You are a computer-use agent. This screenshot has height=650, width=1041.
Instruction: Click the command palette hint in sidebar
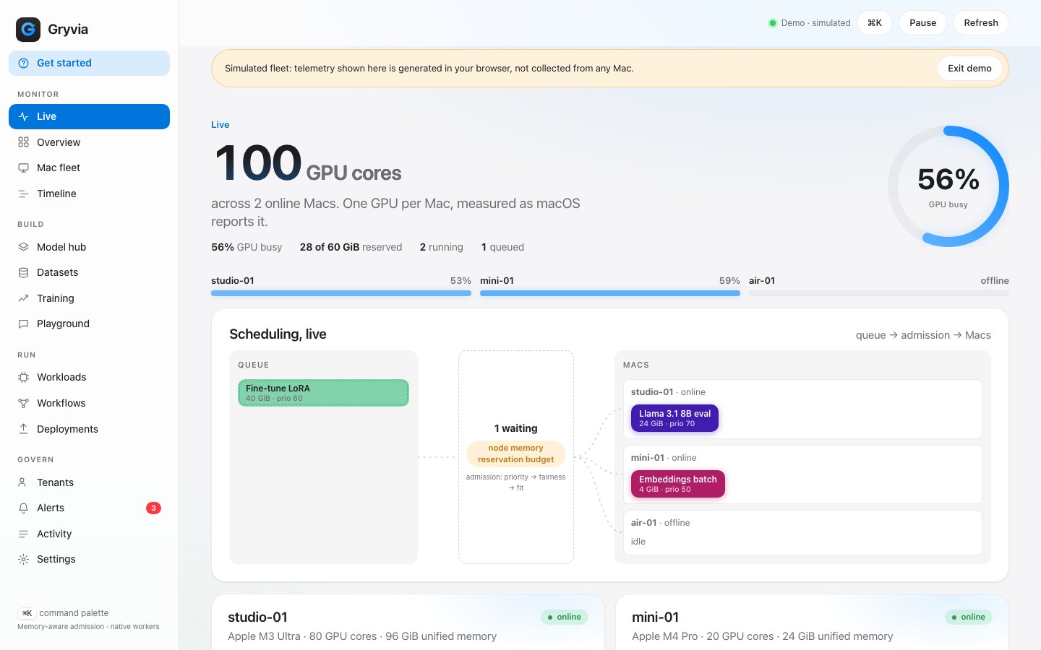(63, 613)
